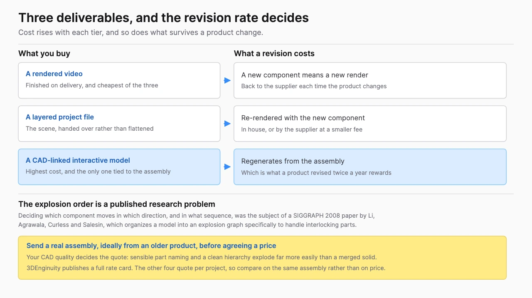This screenshot has width=532, height=298.
Task: Click "Finished on delivery, and cheapest of the three"
Action: (92, 85)
